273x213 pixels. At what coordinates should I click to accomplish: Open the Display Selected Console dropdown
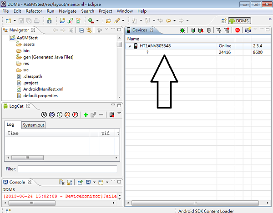pos(94,182)
